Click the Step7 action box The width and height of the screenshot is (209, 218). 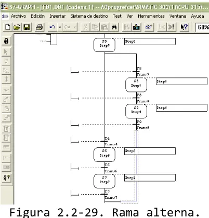pyautogui.click(x=150, y=178)
